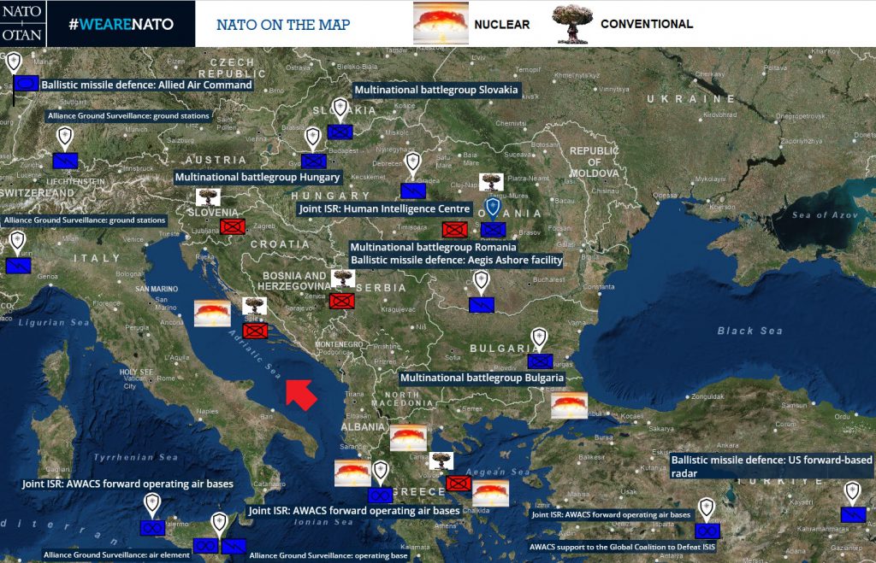Click nuclear explosion icon in Aegean Sea

[x=490, y=493]
